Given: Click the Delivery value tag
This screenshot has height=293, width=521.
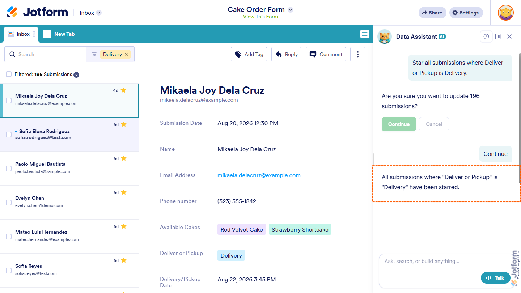Looking at the screenshot, I should click(231, 255).
